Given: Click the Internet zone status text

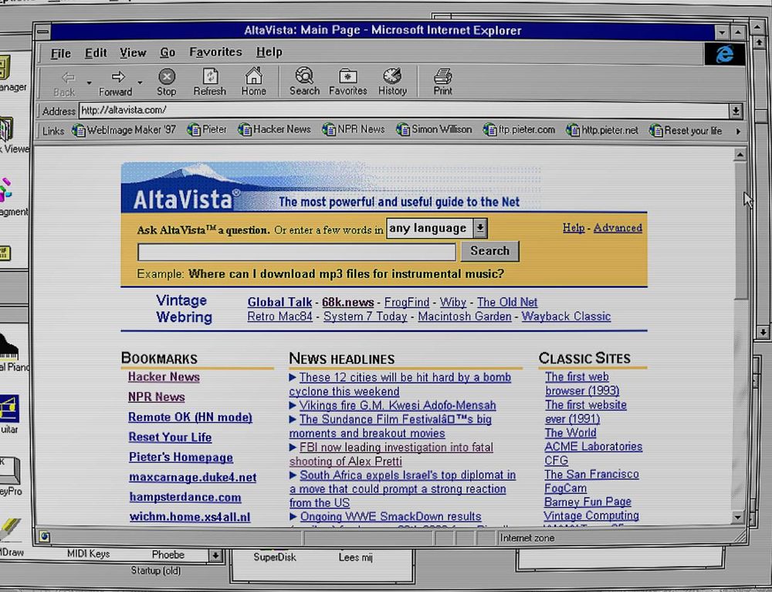Looking at the screenshot, I should click(527, 538).
